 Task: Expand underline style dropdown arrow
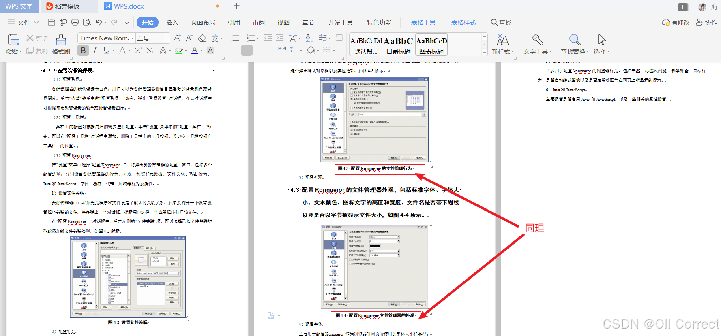coord(114,50)
